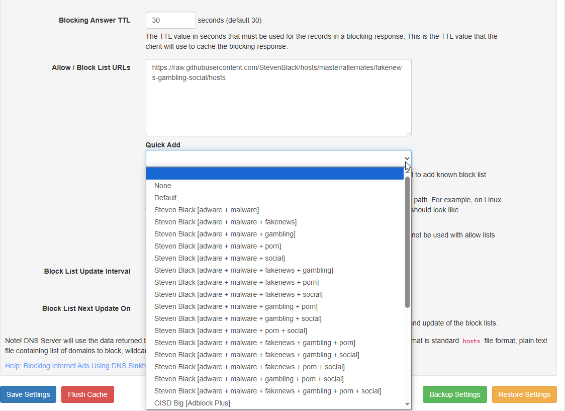Viewport: 565px width, 411px height.
Task: Select Steven Black [adware + malware + fakenews]
Action: (275, 222)
